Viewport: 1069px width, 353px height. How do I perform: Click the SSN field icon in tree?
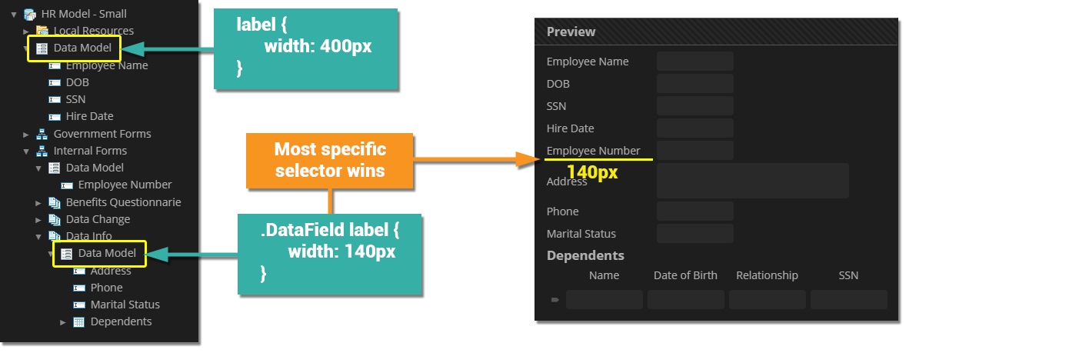[55, 99]
